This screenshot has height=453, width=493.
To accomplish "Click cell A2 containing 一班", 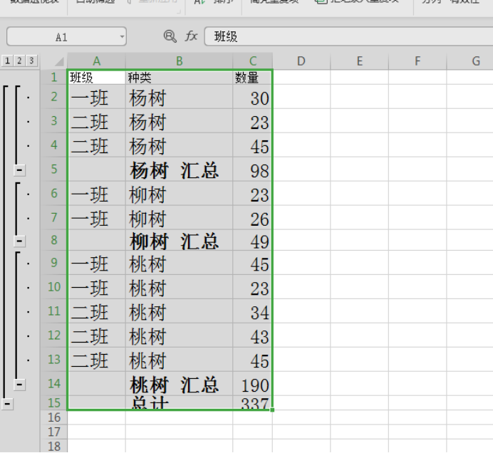I will click(x=96, y=96).
